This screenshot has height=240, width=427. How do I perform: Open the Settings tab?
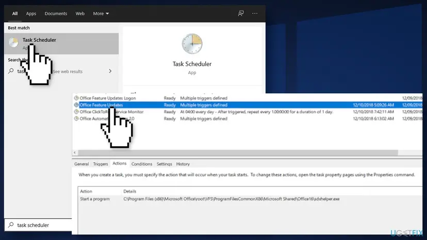coord(164,164)
